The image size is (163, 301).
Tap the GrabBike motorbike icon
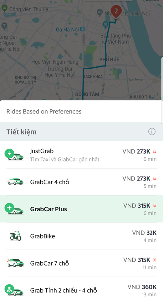[16, 236]
